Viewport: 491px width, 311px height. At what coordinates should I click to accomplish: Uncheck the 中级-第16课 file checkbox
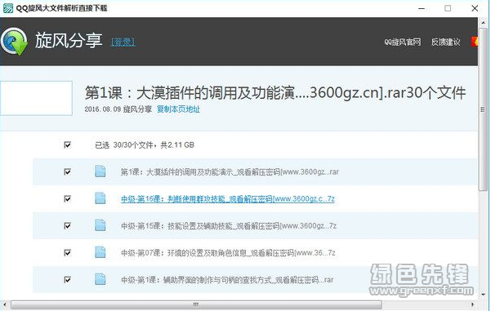[67, 198]
